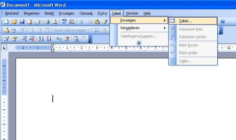This screenshot has height=140, width=236.
Task: Run the ABC spelling check
Action: pyautogui.click(x=64, y=21)
